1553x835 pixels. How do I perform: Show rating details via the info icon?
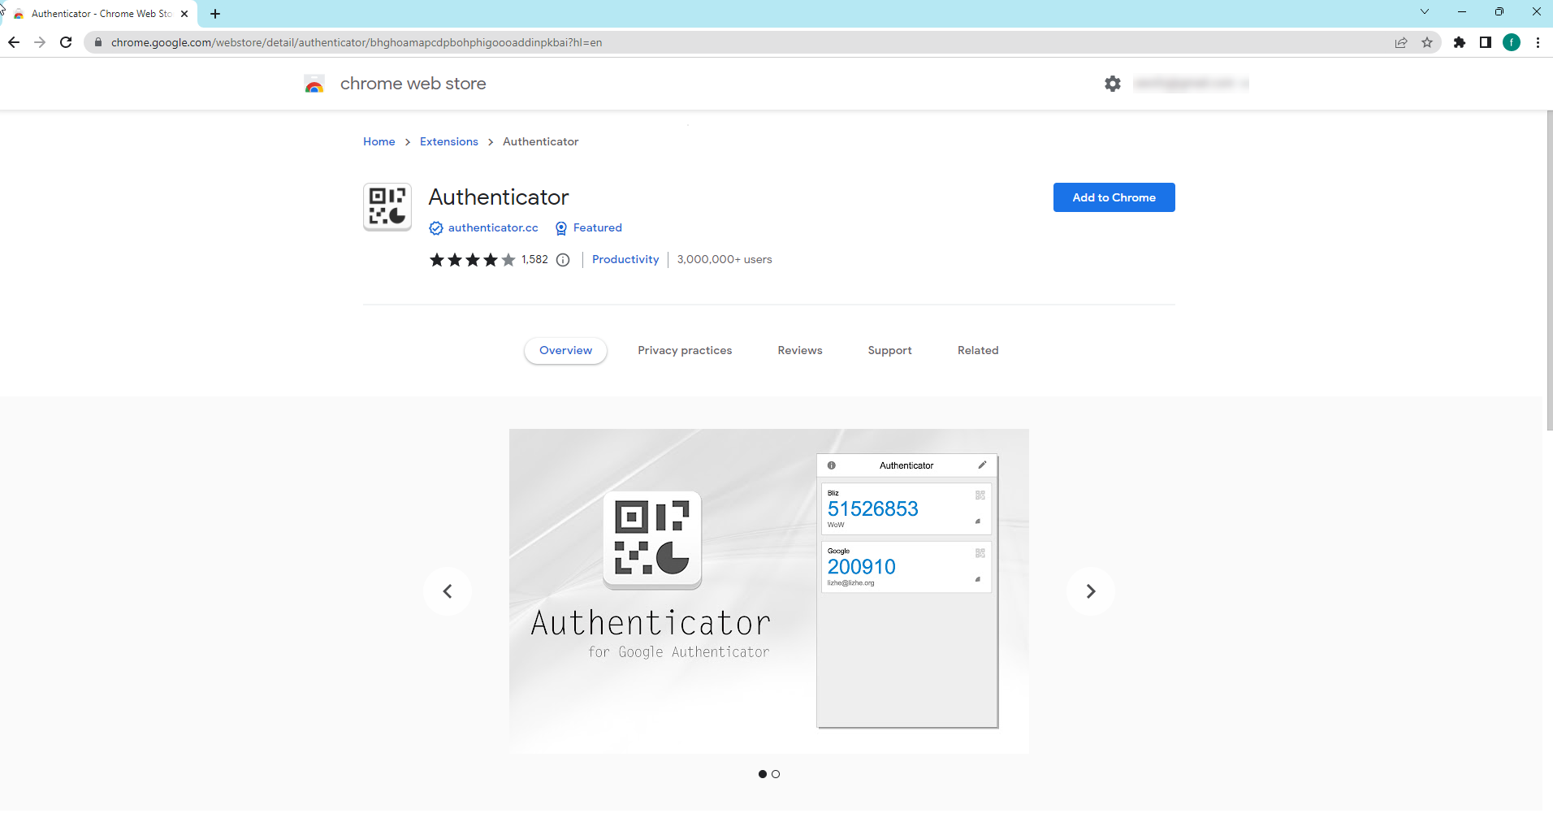point(563,260)
